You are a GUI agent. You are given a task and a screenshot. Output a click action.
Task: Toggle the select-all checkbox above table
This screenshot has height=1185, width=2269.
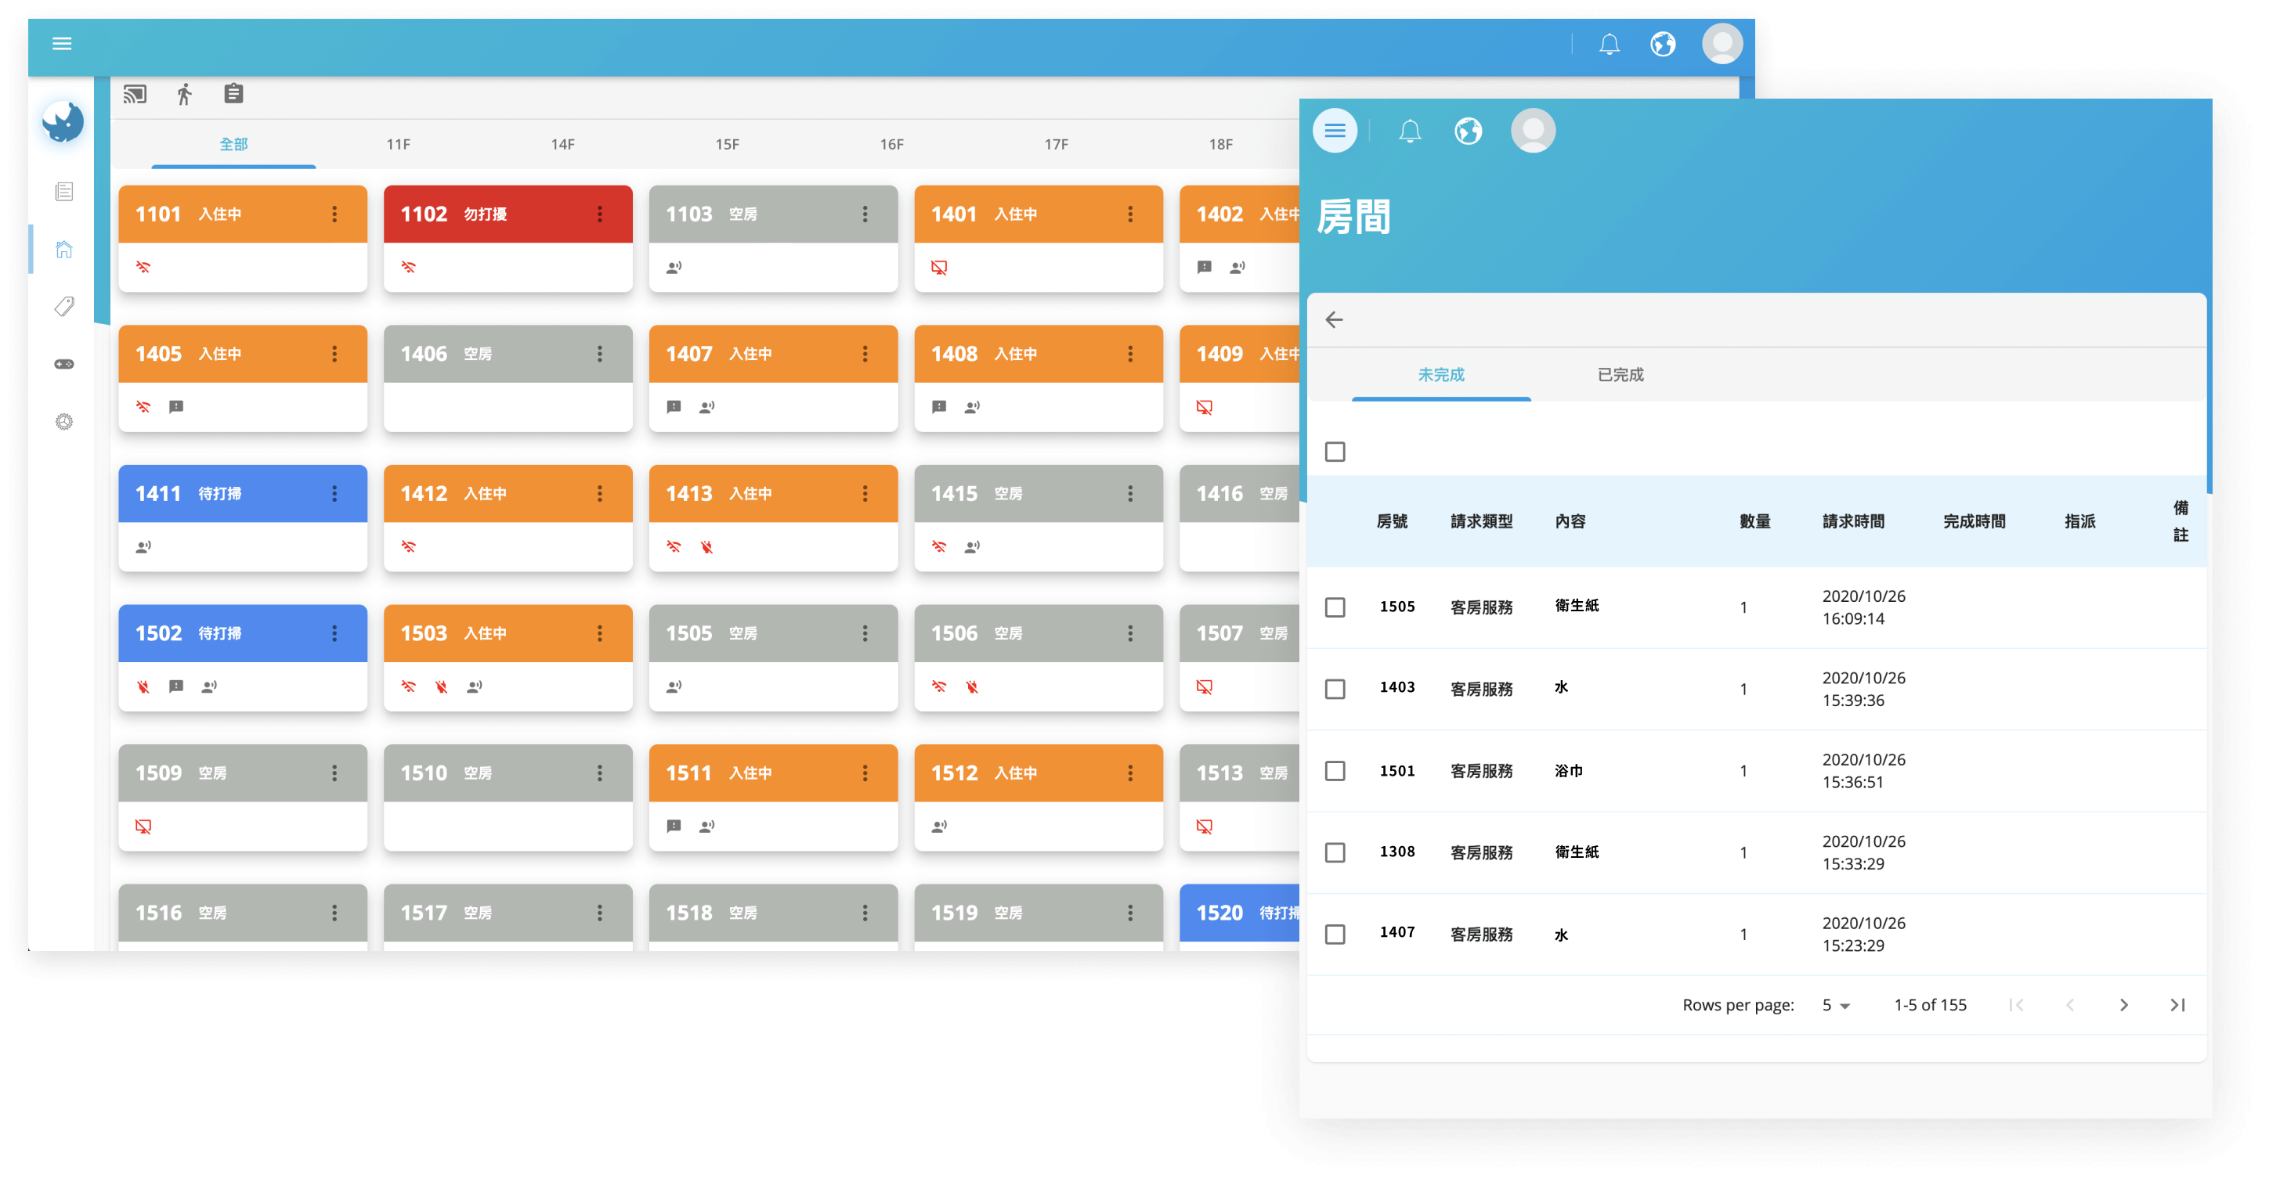click(x=1335, y=452)
